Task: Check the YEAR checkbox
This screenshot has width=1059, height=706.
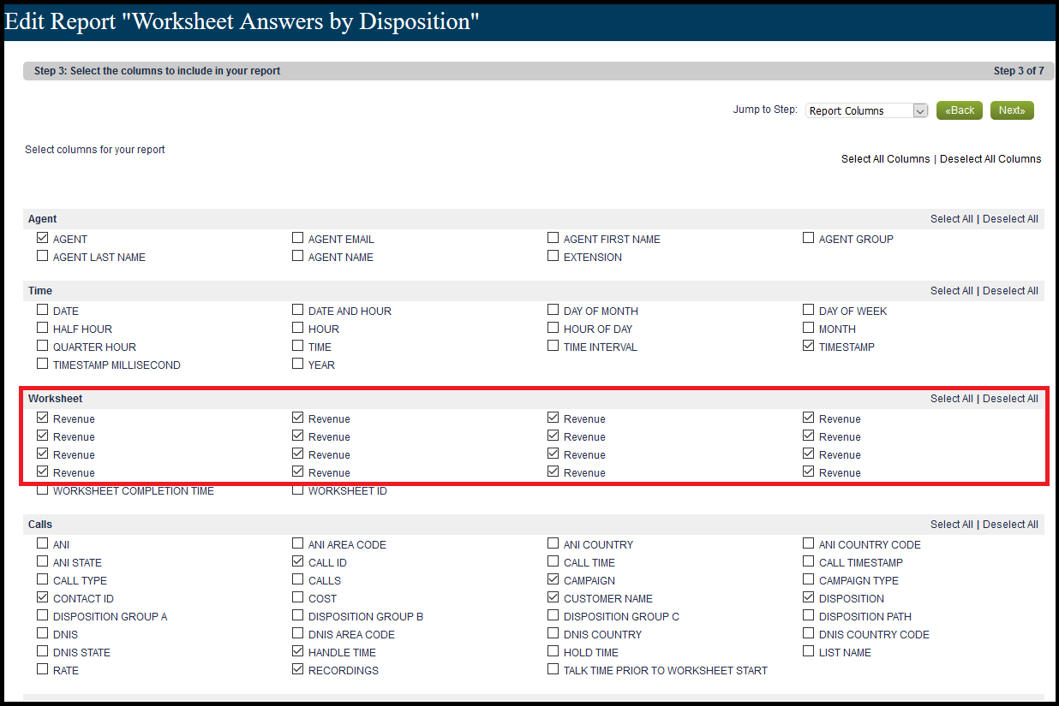Action: point(298,364)
